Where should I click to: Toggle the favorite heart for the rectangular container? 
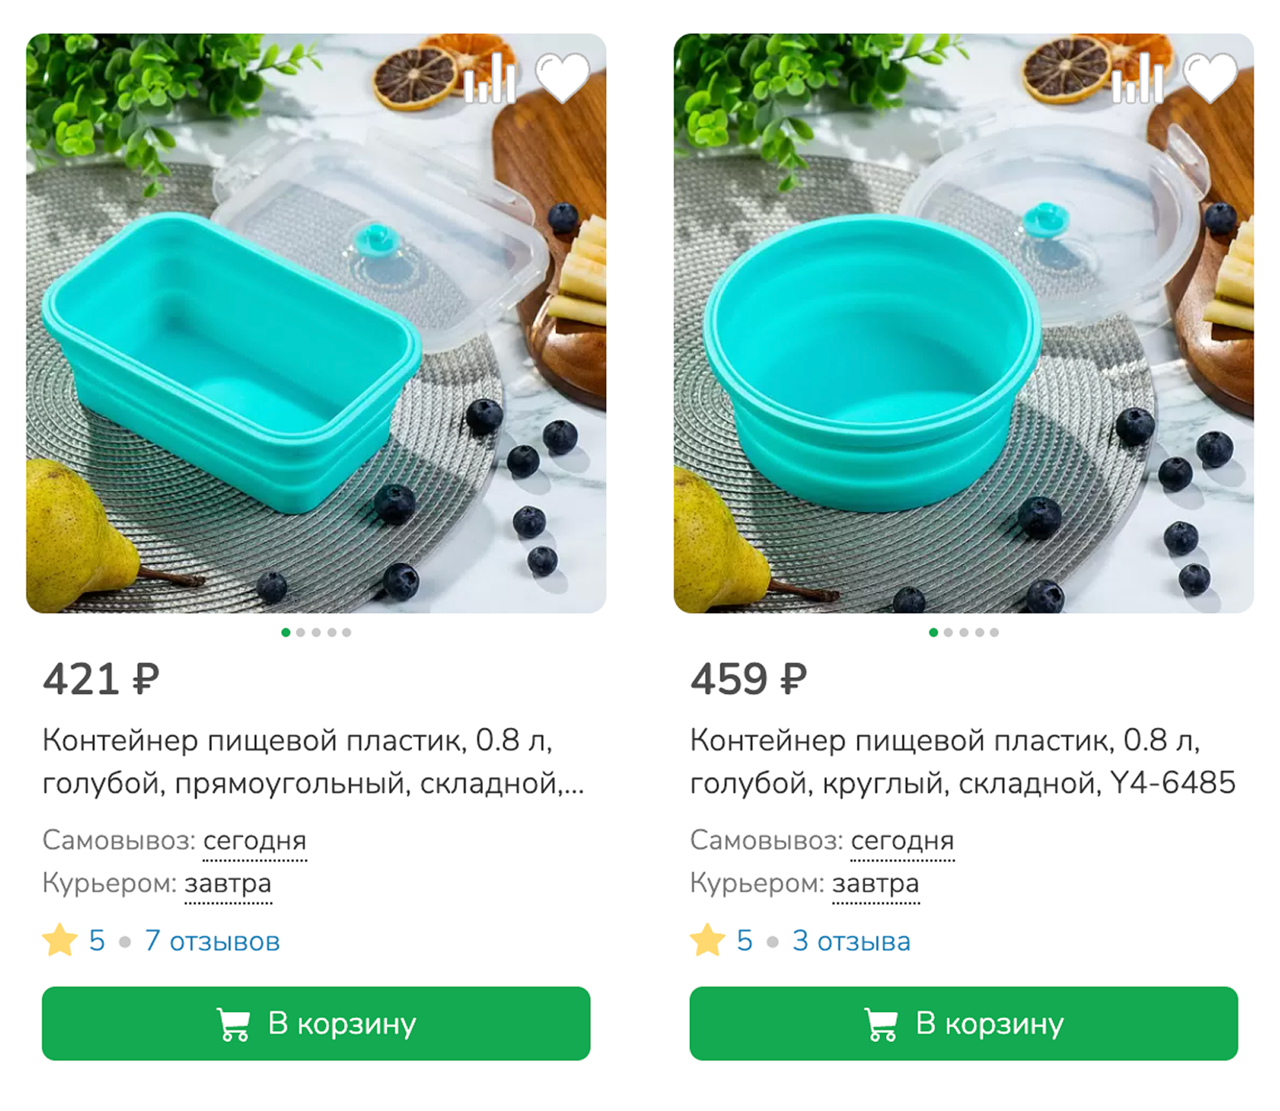click(x=561, y=76)
